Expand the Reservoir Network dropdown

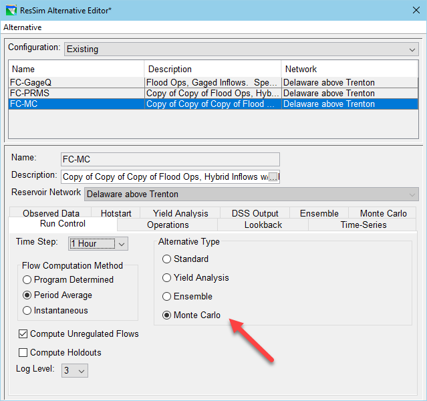(x=412, y=194)
